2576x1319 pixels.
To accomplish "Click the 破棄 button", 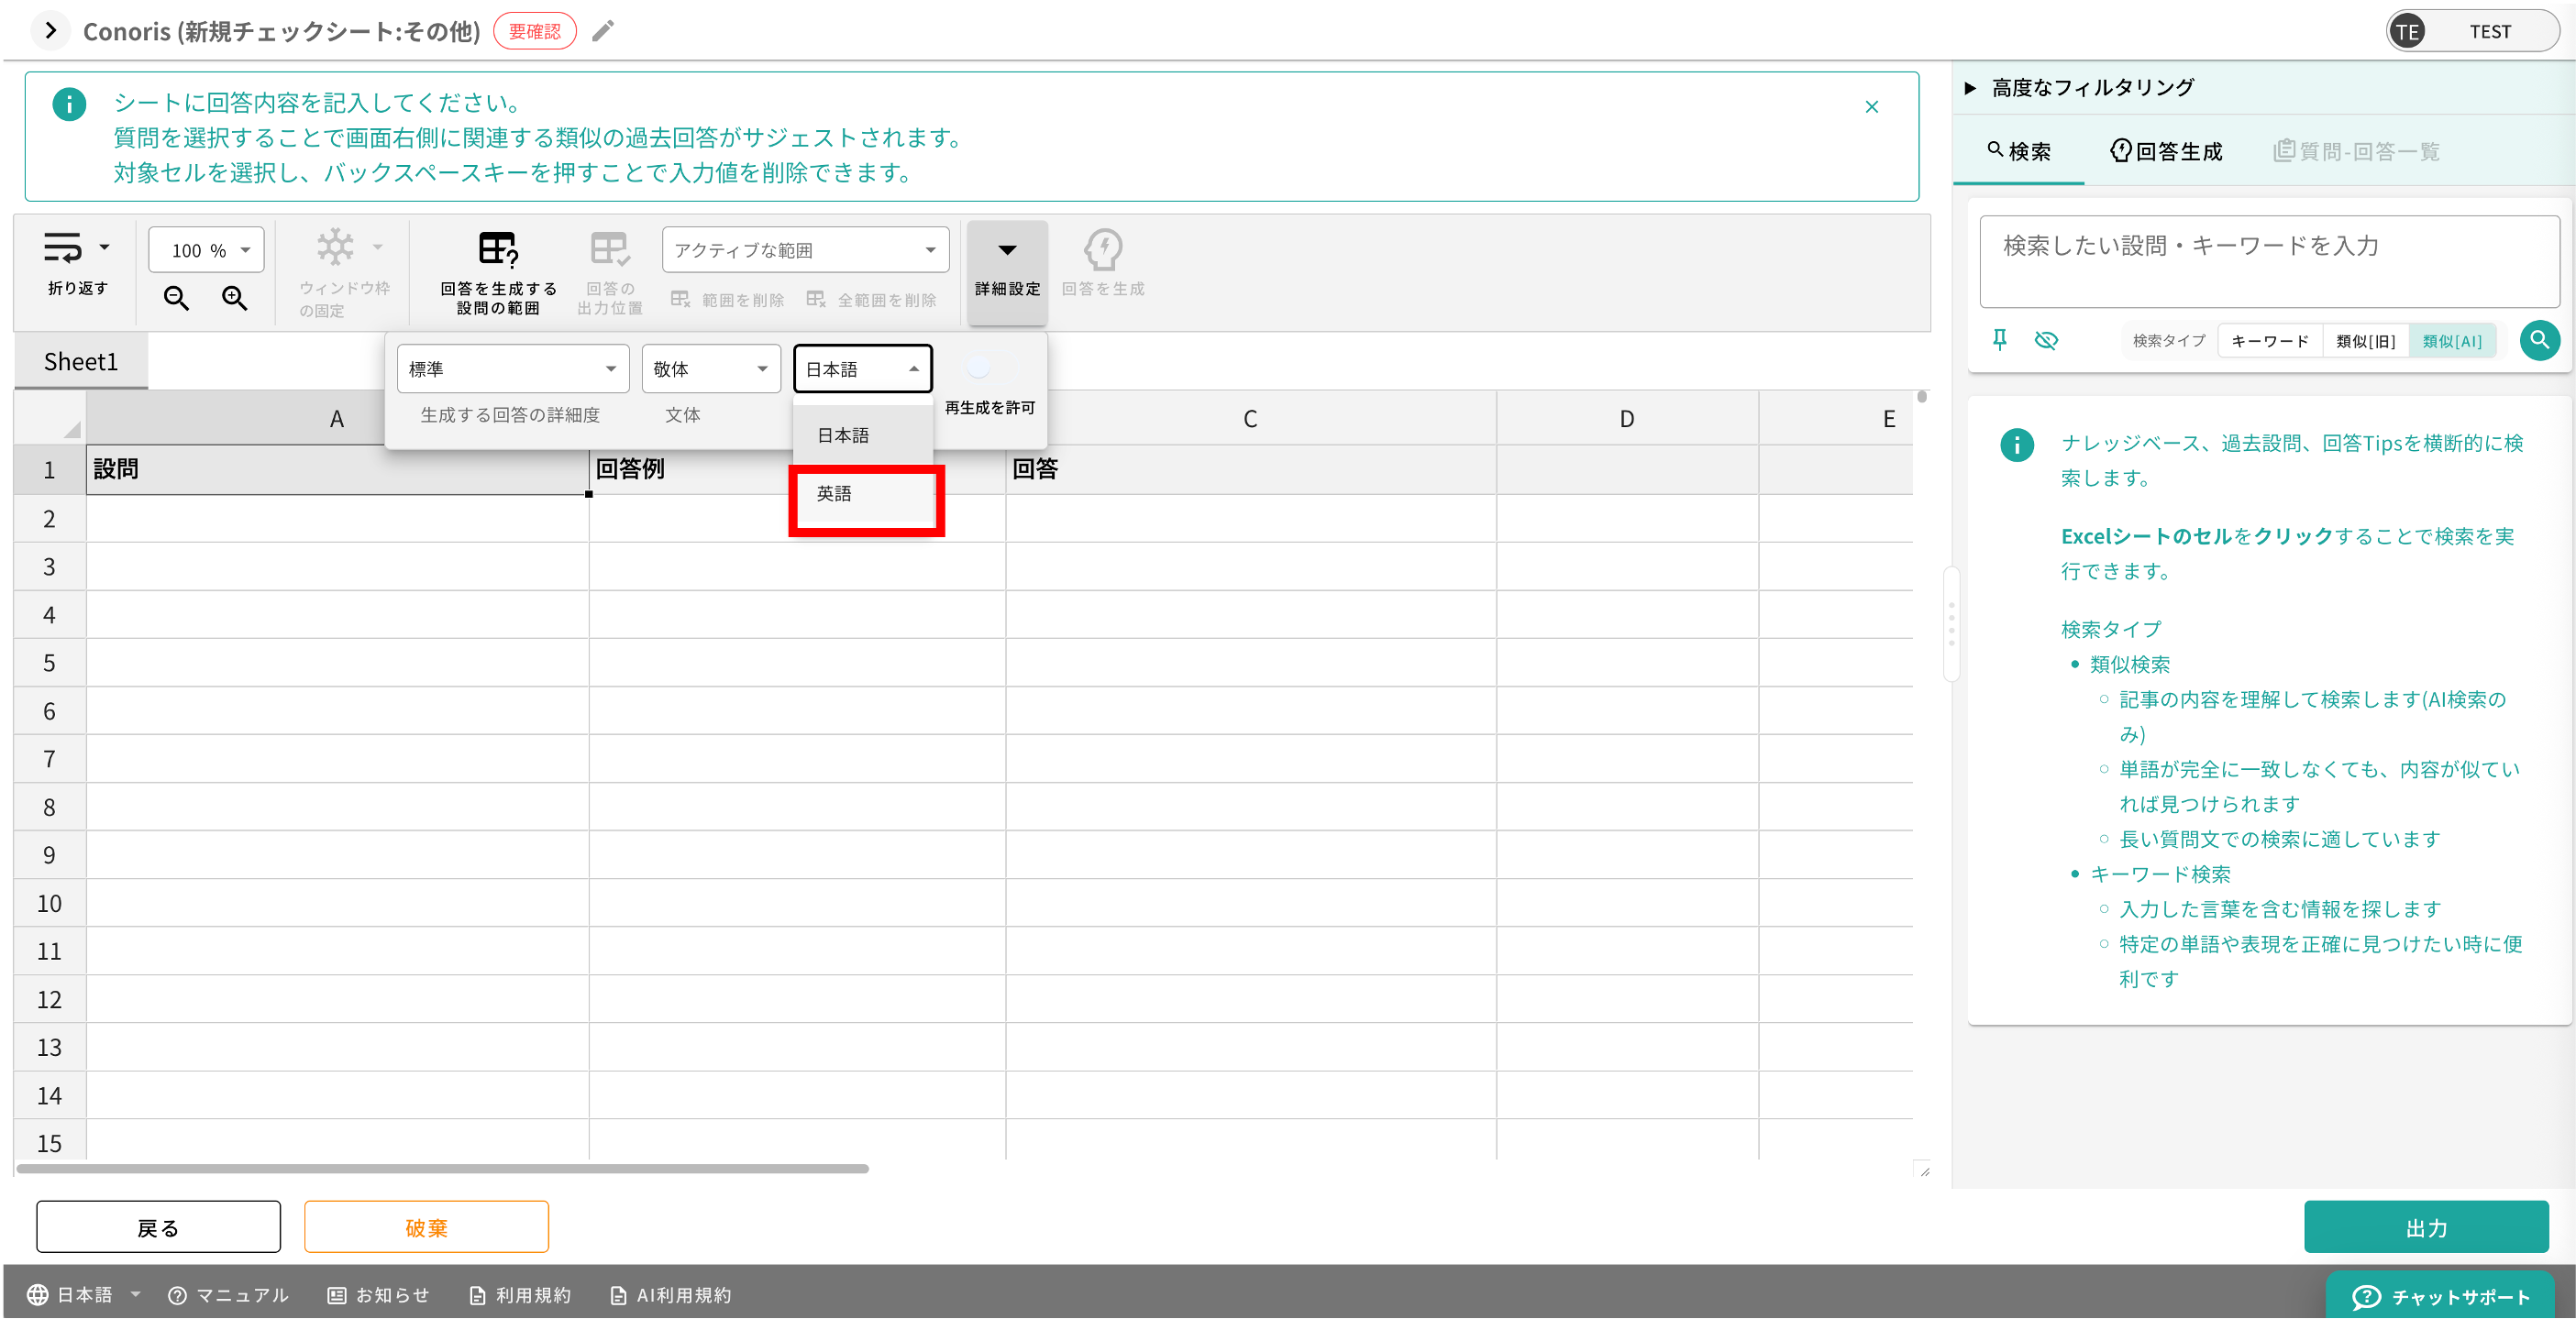I will point(426,1227).
